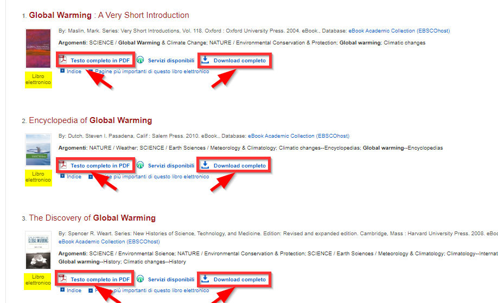Click Servizi disponibili icon for Encyclopedia of Global Warming
Screen dimensions: 498x303
click(x=141, y=165)
